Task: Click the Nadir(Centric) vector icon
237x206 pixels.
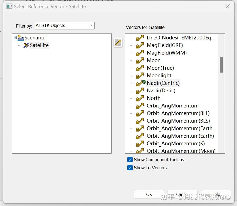Action: point(141,83)
